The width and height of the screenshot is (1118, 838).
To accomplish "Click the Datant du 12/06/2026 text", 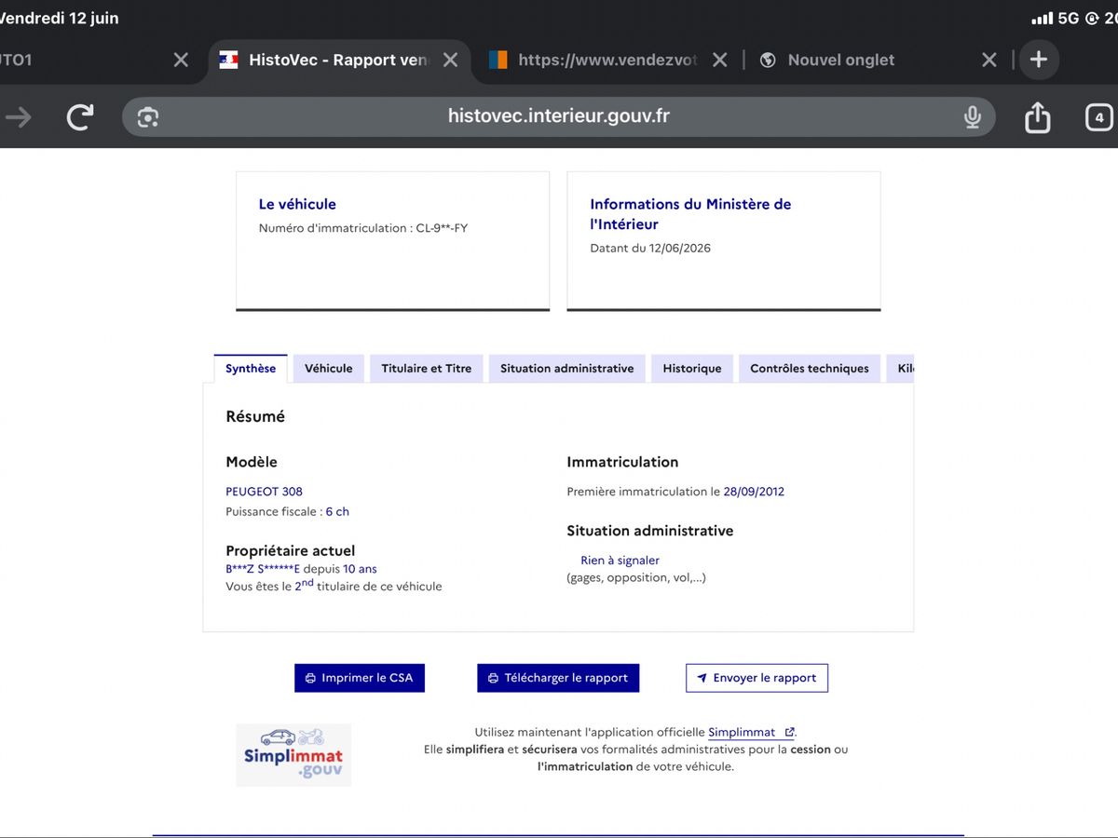I will point(650,249).
